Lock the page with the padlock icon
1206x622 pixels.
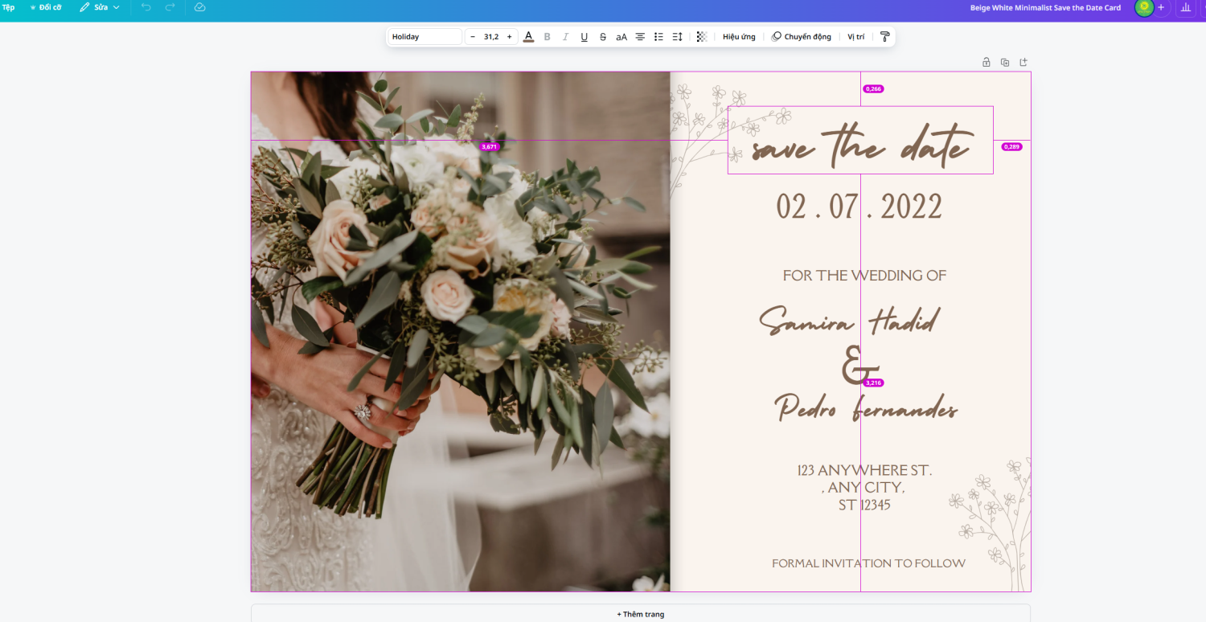click(987, 62)
